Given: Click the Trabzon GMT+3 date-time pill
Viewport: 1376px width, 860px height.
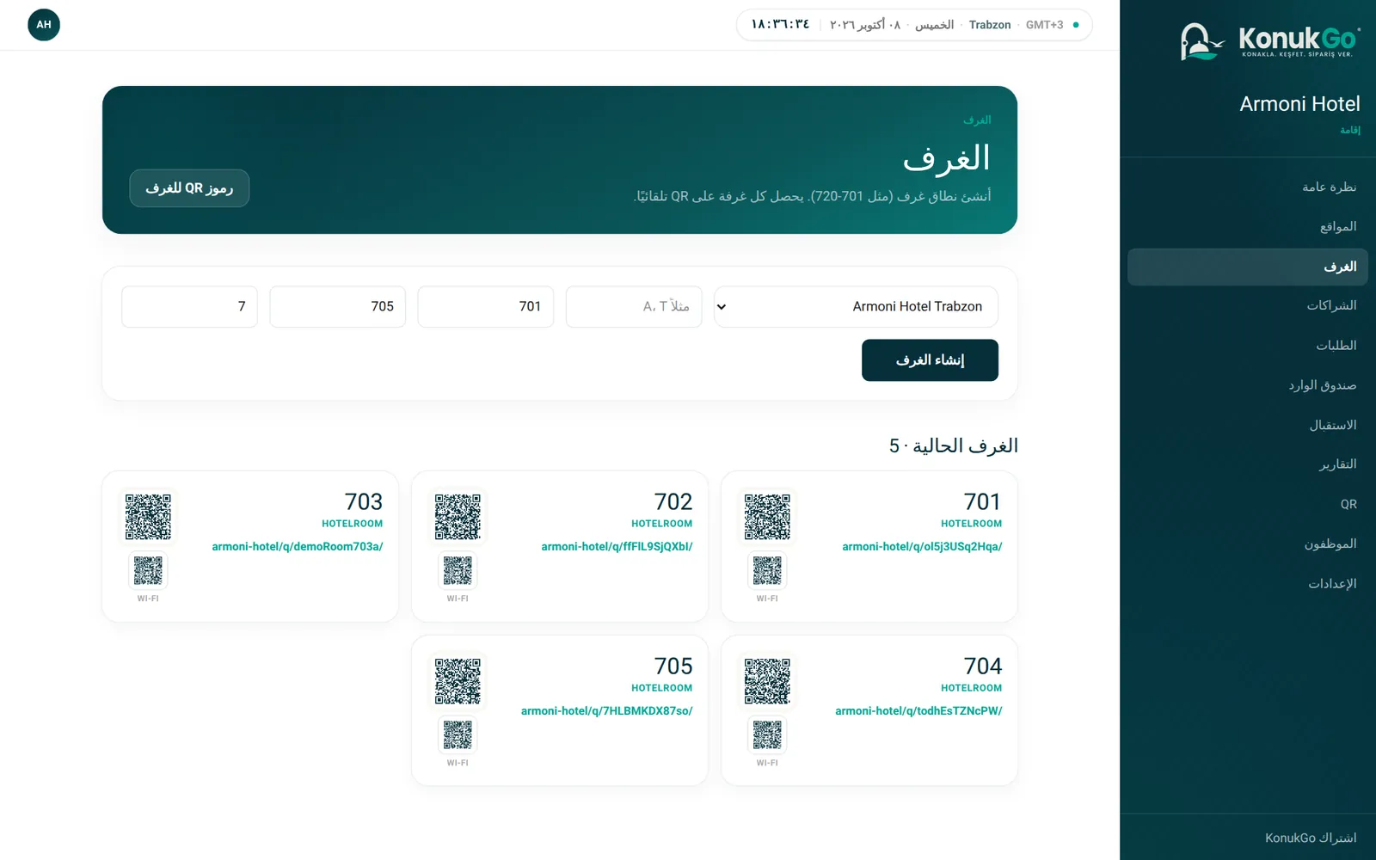Looking at the screenshot, I should coord(914,25).
